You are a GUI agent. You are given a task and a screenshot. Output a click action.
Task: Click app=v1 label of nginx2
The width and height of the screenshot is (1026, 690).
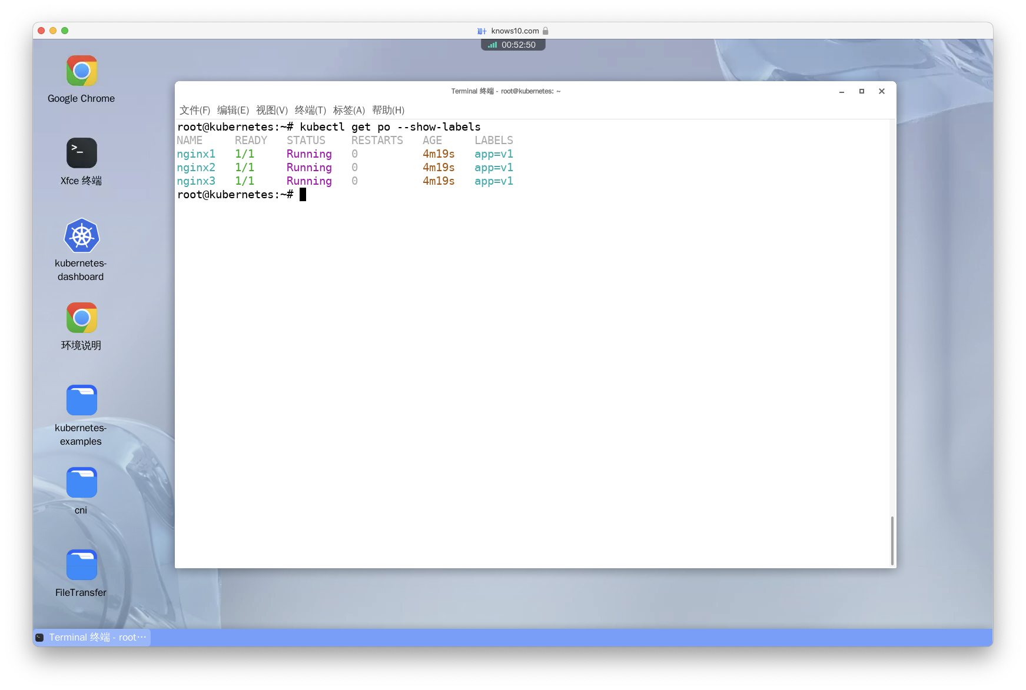coord(494,168)
